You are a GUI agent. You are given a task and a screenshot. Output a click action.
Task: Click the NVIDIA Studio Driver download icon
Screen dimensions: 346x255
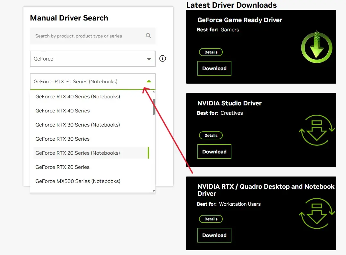(x=316, y=130)
